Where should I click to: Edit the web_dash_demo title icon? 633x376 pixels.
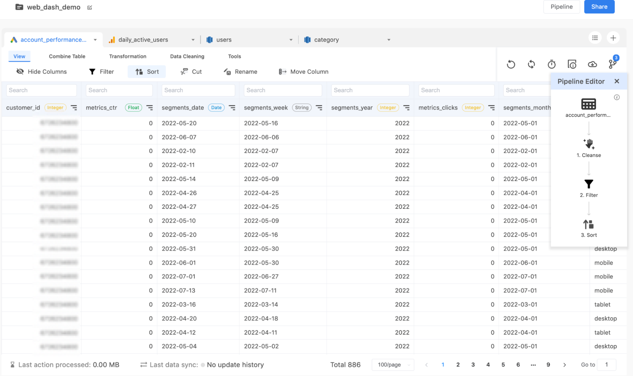click(x=90, y=8)
